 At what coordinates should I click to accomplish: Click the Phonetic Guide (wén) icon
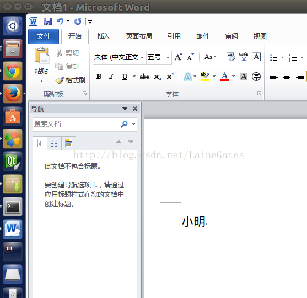click(244, 57)
